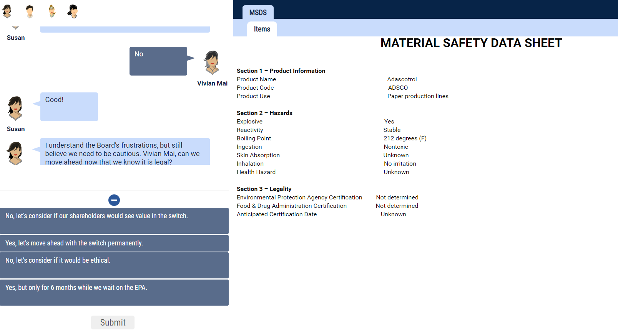Click the 'Susan' name label under Good! avatar
The height and width of the screenshot is (334, 618).
[16, 129]
